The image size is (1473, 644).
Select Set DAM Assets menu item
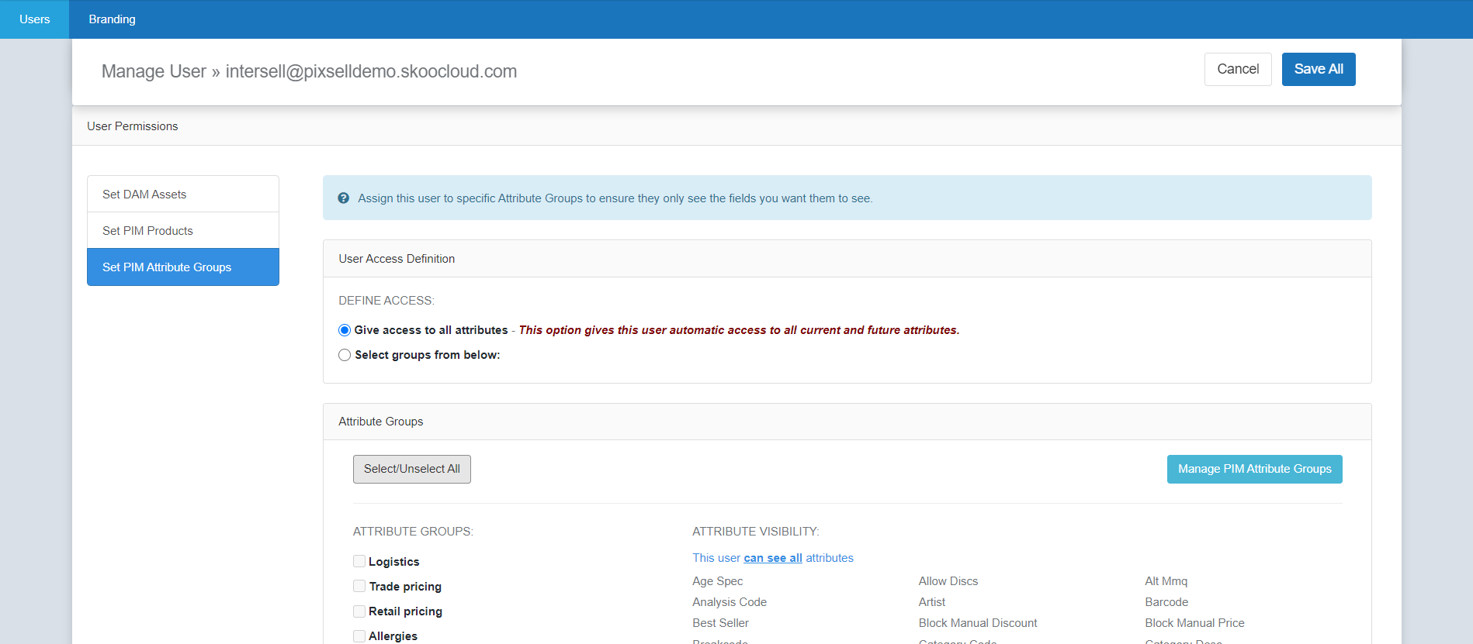(183, 194)
